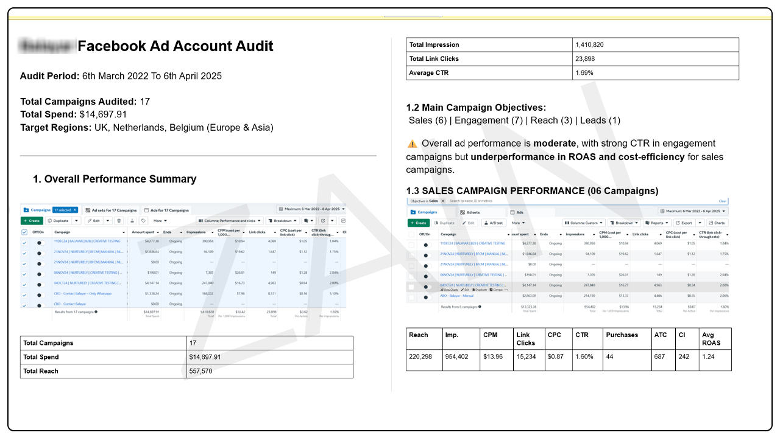Viewport: 780px width, 438px height.
Task: Tick checkbox for 11DEC24 row in Sales table
Action: click(x=411, y=245)
